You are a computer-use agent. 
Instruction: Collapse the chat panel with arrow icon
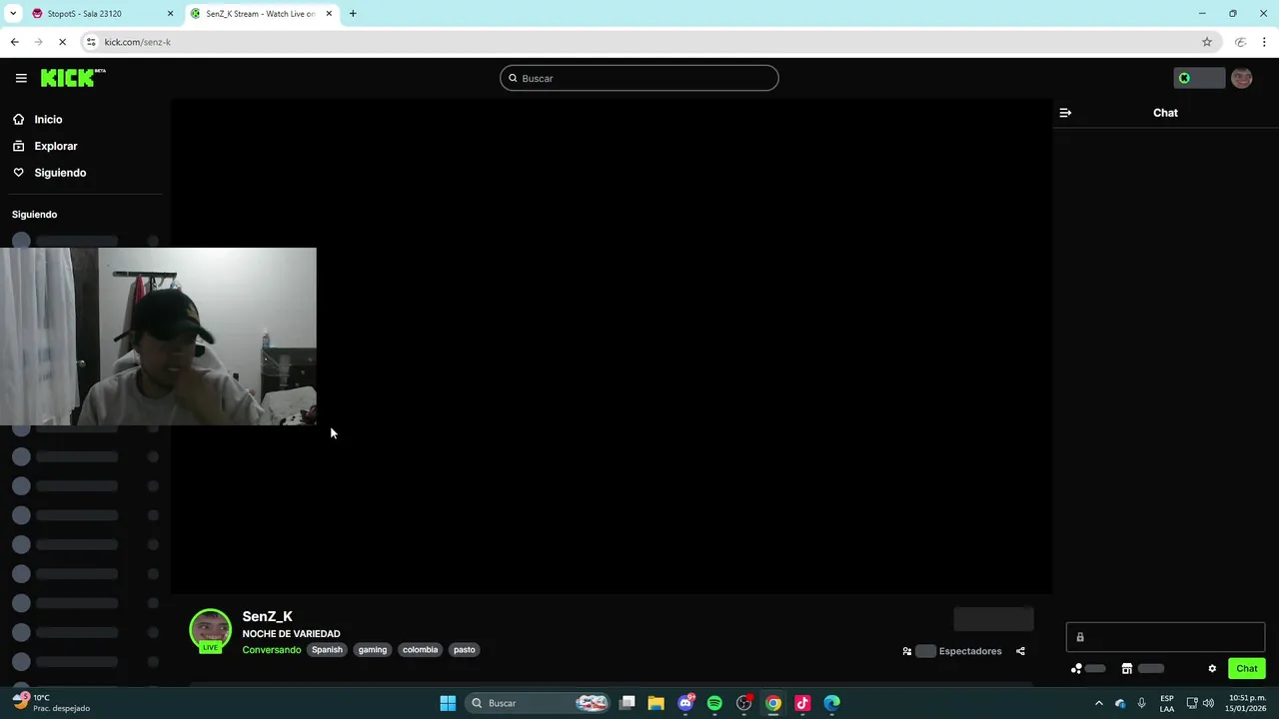(1065, 113)
